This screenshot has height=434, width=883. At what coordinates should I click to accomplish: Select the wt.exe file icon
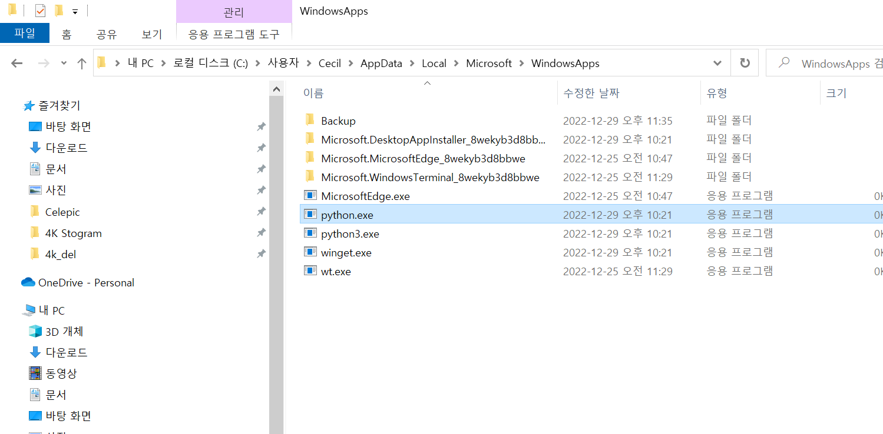pos(310,271)
